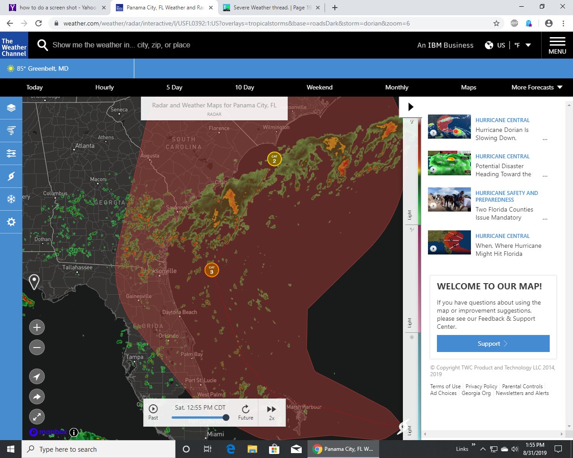Open the Today forecast tab
The height and width of the screenshot is (458, 573).
tap(34, 87)
